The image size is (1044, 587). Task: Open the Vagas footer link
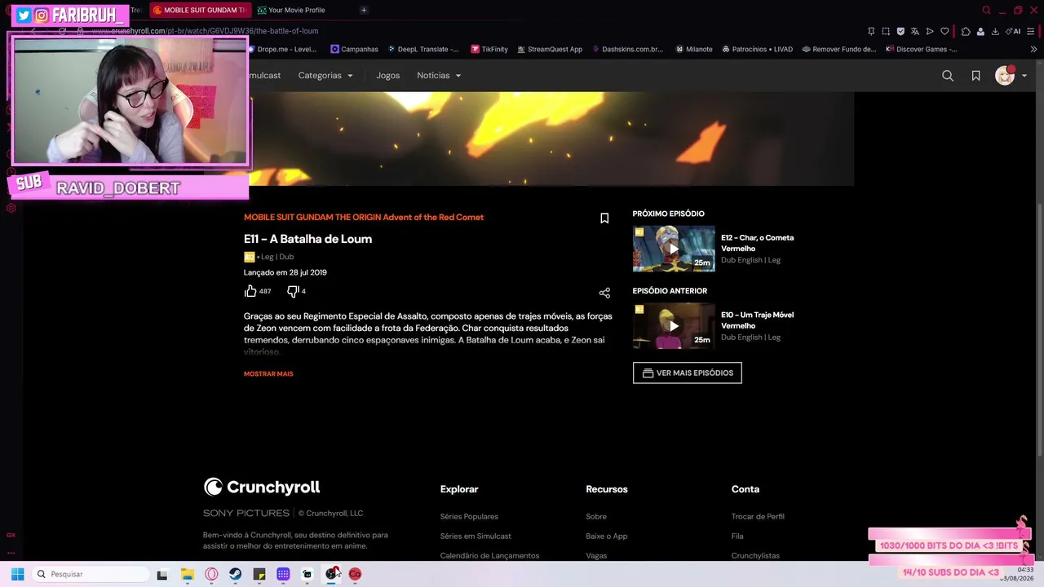pos(596,556)
